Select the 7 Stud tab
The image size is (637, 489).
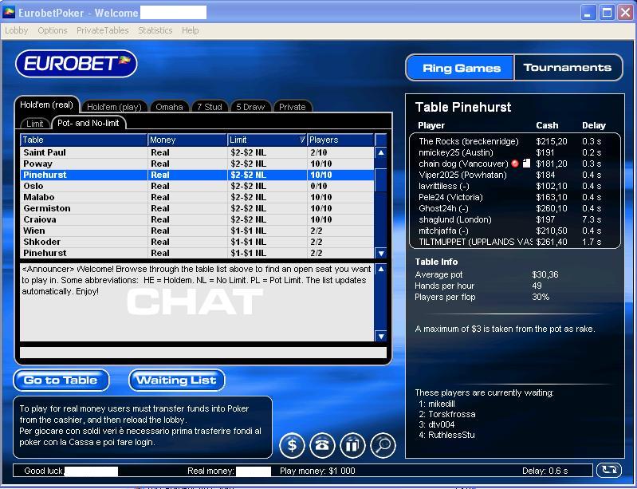tap(210, 107)
